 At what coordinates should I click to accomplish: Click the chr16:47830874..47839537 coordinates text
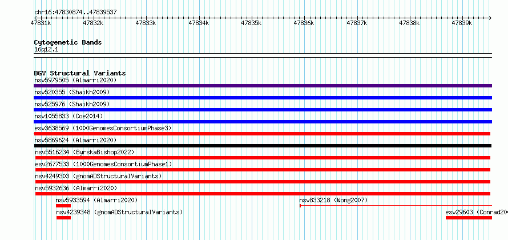pos(75,12)
